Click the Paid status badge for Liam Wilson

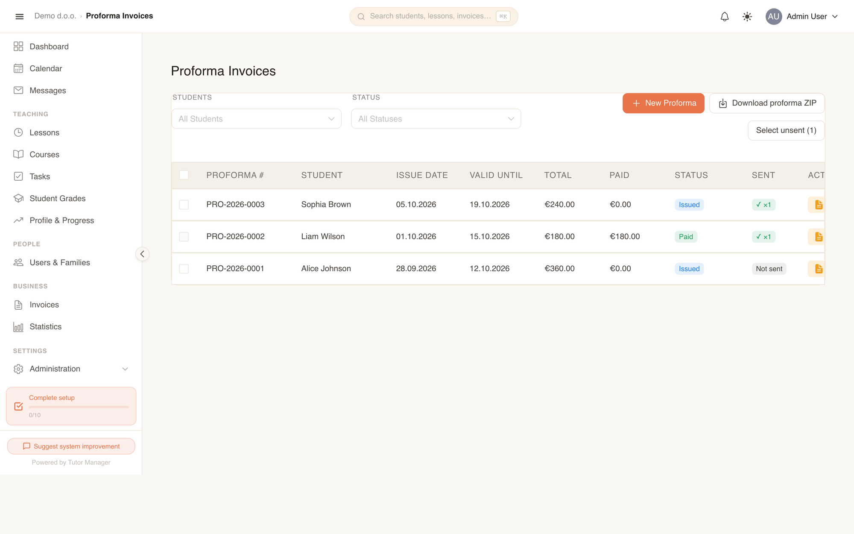pyautogui.click(x=686, y=237)
